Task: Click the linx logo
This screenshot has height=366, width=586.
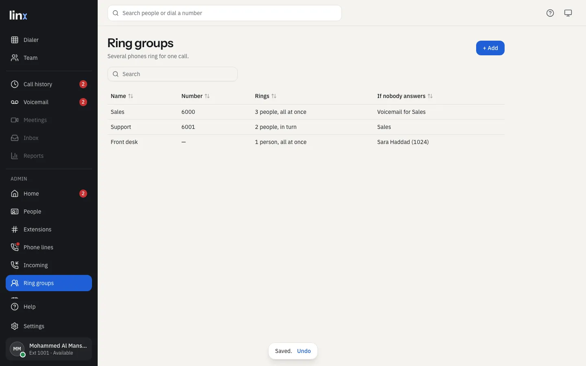Action: click(x=18, y=15)
